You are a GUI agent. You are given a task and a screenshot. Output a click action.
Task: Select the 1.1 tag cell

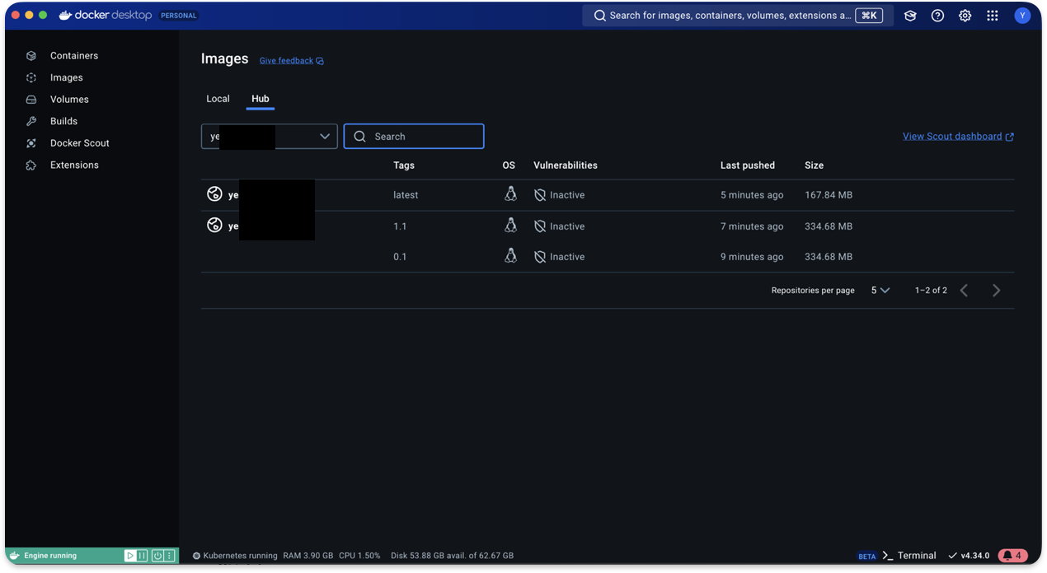pos(400,226)
